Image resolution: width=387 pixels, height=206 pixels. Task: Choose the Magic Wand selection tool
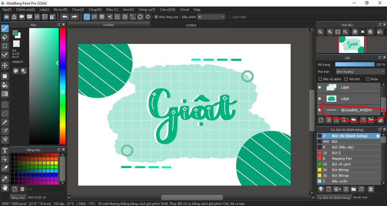pos(5,122)
